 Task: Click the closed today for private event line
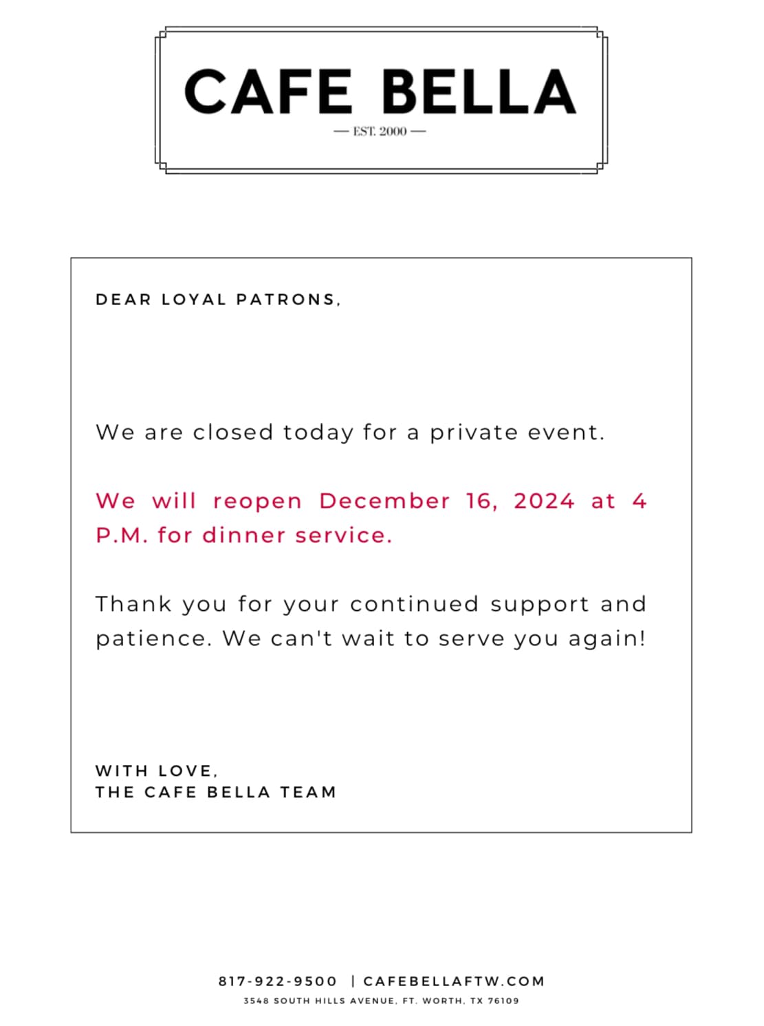click(x=350, y=432)
